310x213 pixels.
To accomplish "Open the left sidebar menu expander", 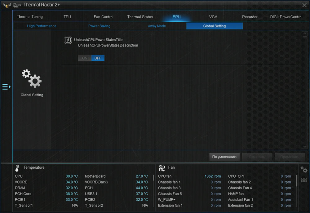I will coord(6,87).
